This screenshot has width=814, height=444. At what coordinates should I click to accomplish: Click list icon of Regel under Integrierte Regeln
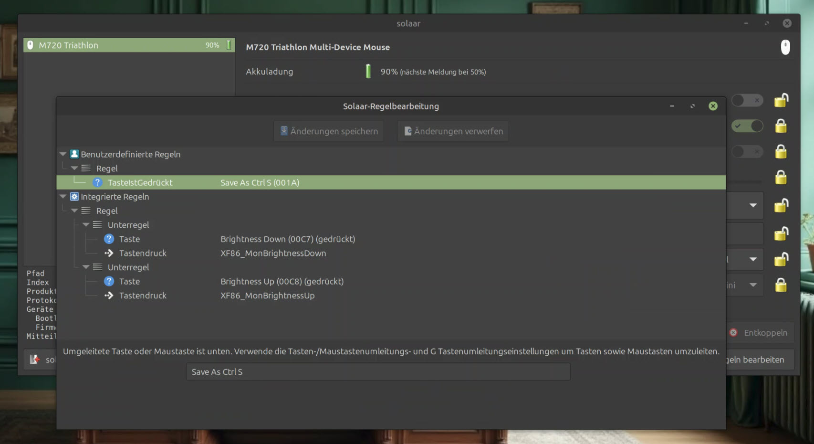coord(86,211)
